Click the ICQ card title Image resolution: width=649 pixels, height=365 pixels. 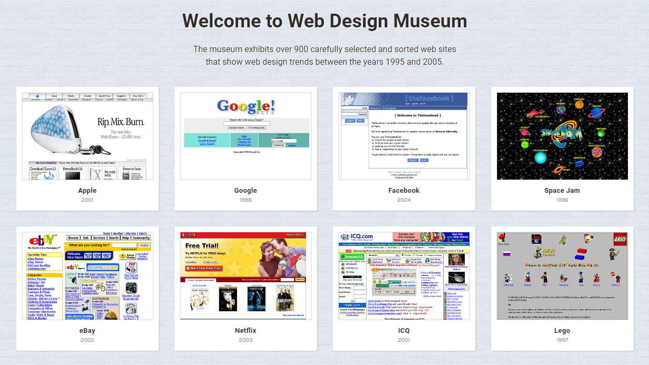coord(404,331)
